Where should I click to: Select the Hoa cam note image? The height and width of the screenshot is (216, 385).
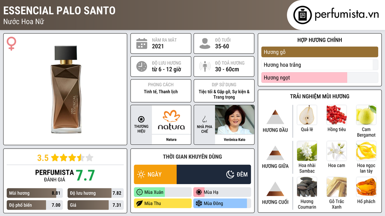coord(336,151)
